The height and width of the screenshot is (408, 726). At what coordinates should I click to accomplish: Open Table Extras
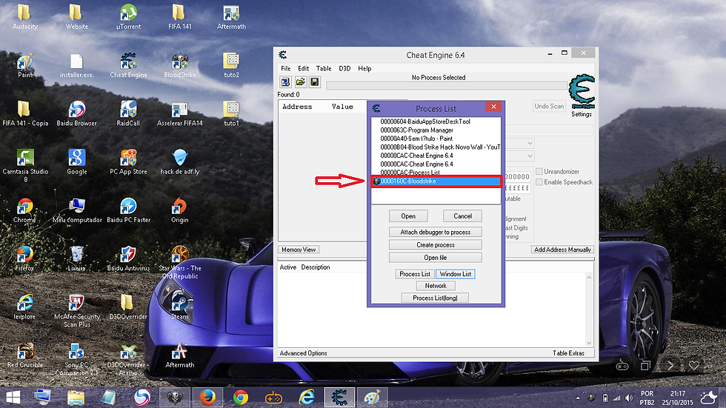click(x=569, y=353)
